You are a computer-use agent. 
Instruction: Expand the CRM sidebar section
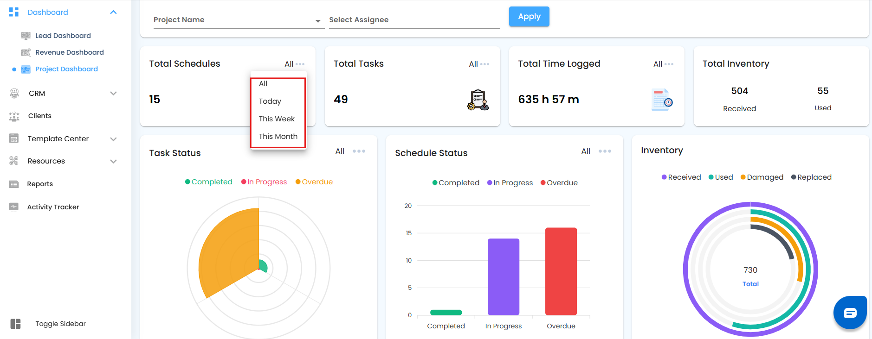pyautogui.click(x=113, y=94)
